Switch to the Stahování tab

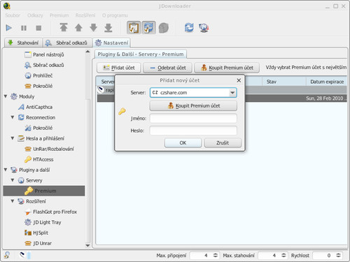[24, 43]
